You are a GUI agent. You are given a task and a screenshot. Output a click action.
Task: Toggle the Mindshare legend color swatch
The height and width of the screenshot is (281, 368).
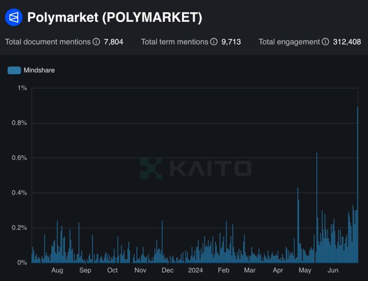pyautogui.click(x=14, y=70)
